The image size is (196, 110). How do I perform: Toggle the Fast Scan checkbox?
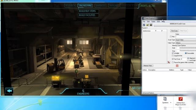[173, 59]
